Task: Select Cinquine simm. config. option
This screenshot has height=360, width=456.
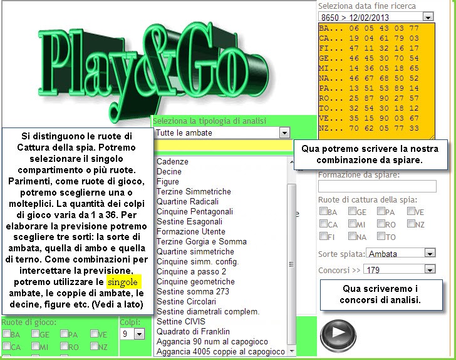Action: pos(198,261)
